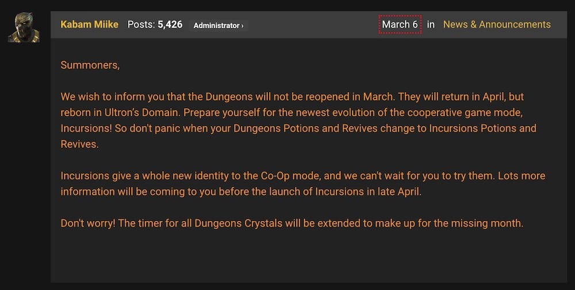Go to the News & Announcements category
The width and height of the screenshot is (575, 290).
coord(497,24)
